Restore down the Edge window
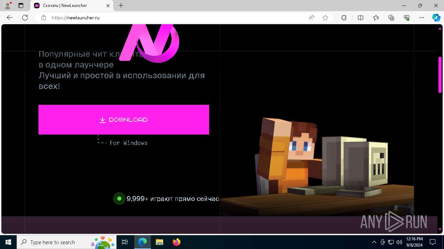This screenshot has height=249, width=444. (420, 6)
